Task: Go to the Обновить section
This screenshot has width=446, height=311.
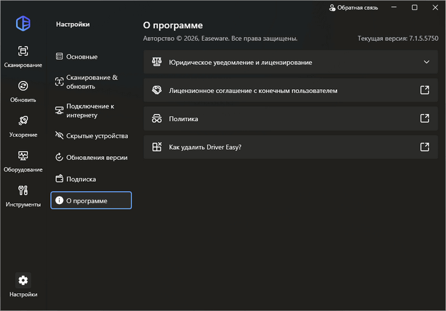Action: (x=23, y=92)
